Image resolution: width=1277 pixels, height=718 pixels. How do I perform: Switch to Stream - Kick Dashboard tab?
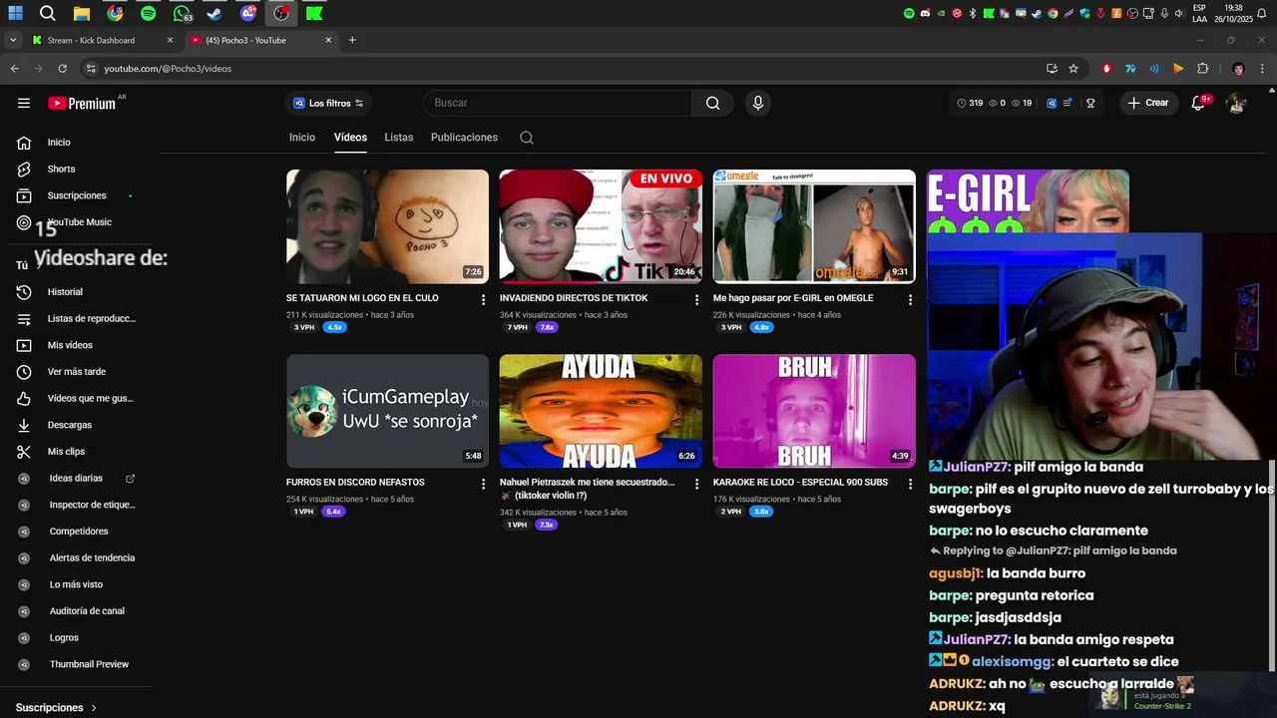click(x=102, y=41)
